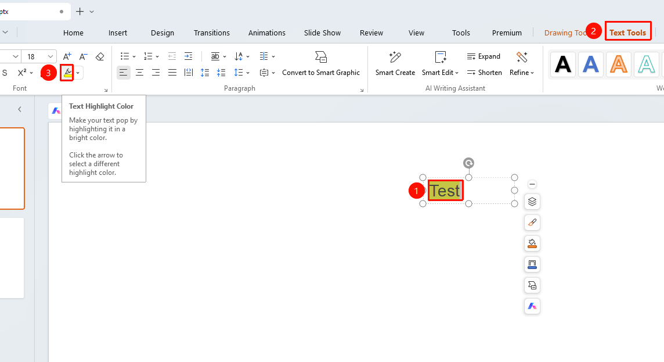Open the Insert ribbon tab
Screen dimensions: 664x362
click(x=118, y=33)
